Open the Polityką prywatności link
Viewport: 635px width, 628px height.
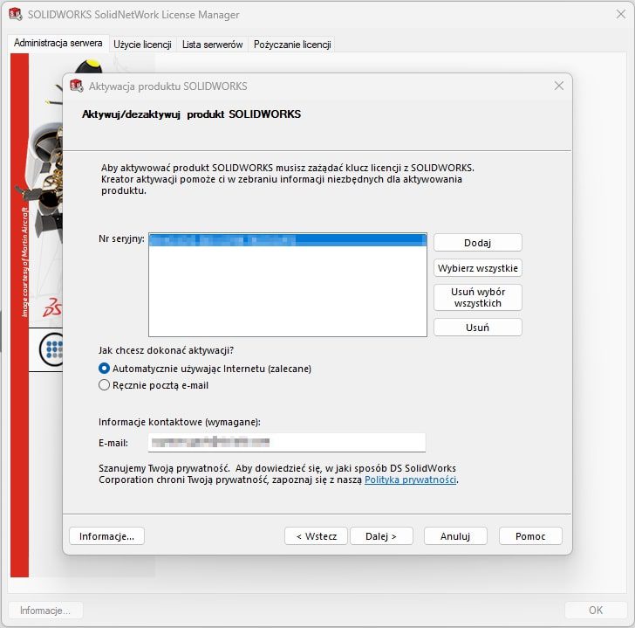pyautogui.click(x=410, y=480)
